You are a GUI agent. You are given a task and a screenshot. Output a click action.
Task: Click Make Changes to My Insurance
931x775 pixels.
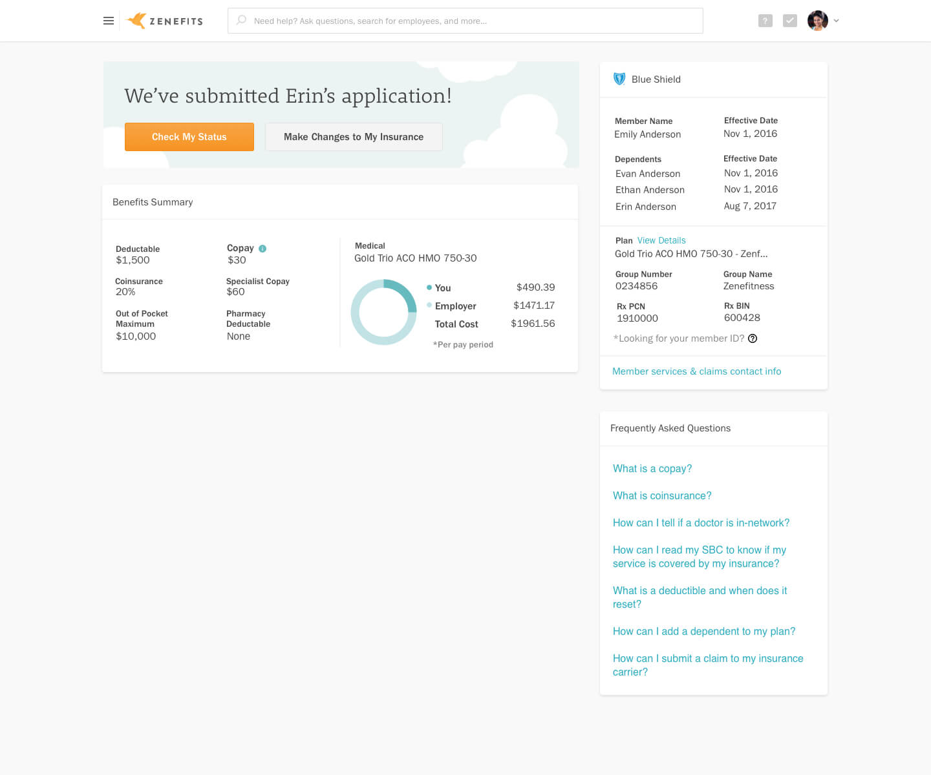354,137
